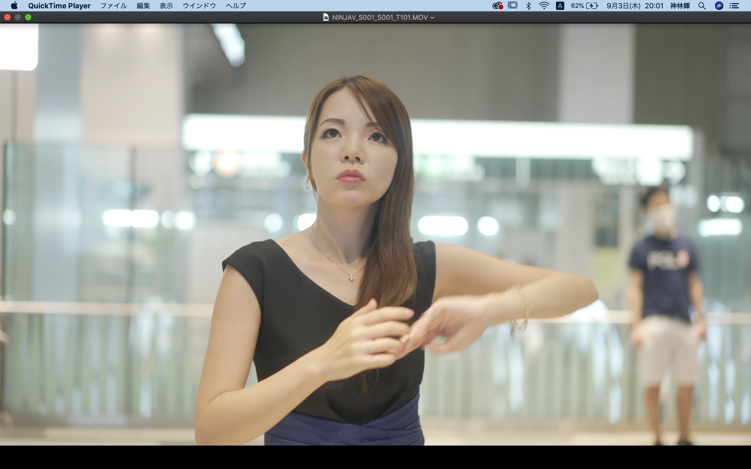Image resolution: width=751 pixels, height=469 pixels.
Task: Open the Wi-Fi status menu
Action: pos(544,5)
